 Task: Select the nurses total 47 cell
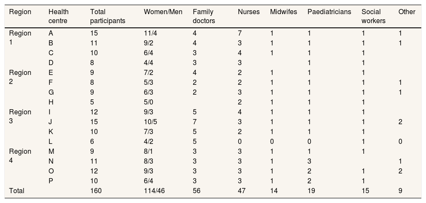point(242,191)
